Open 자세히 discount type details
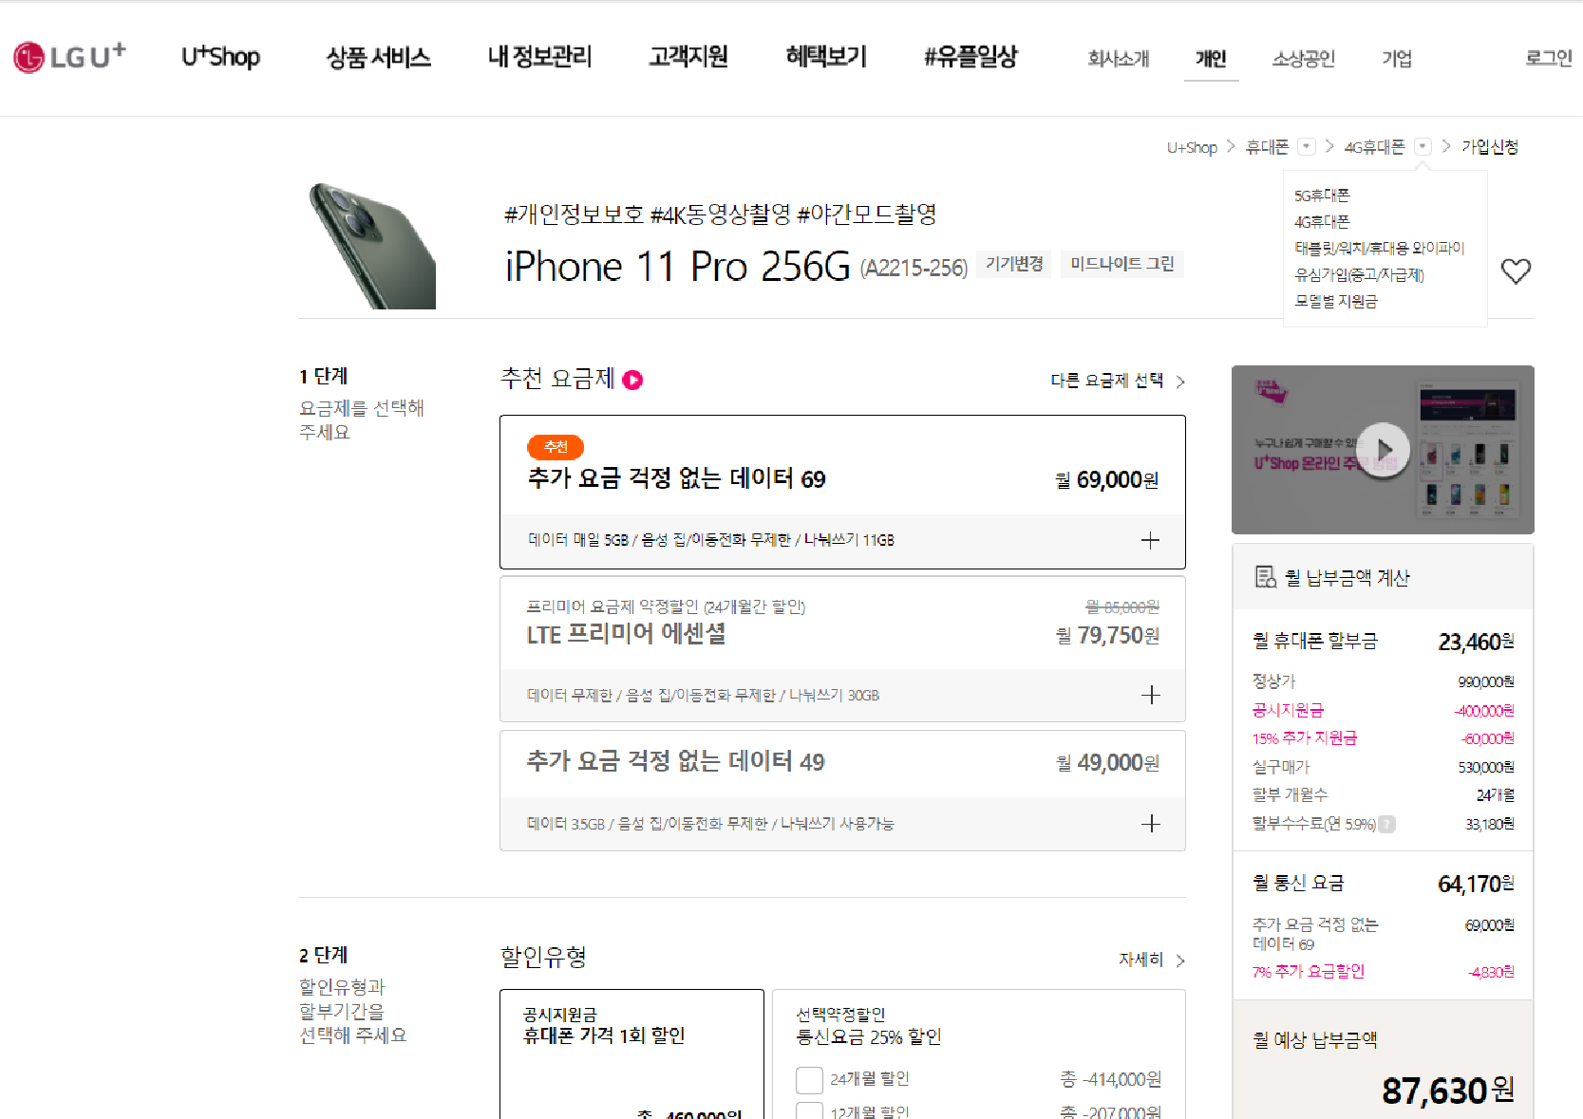Image resolution: width=1583 pixels, height=1119 pixels. click(x=1152, y=960)
